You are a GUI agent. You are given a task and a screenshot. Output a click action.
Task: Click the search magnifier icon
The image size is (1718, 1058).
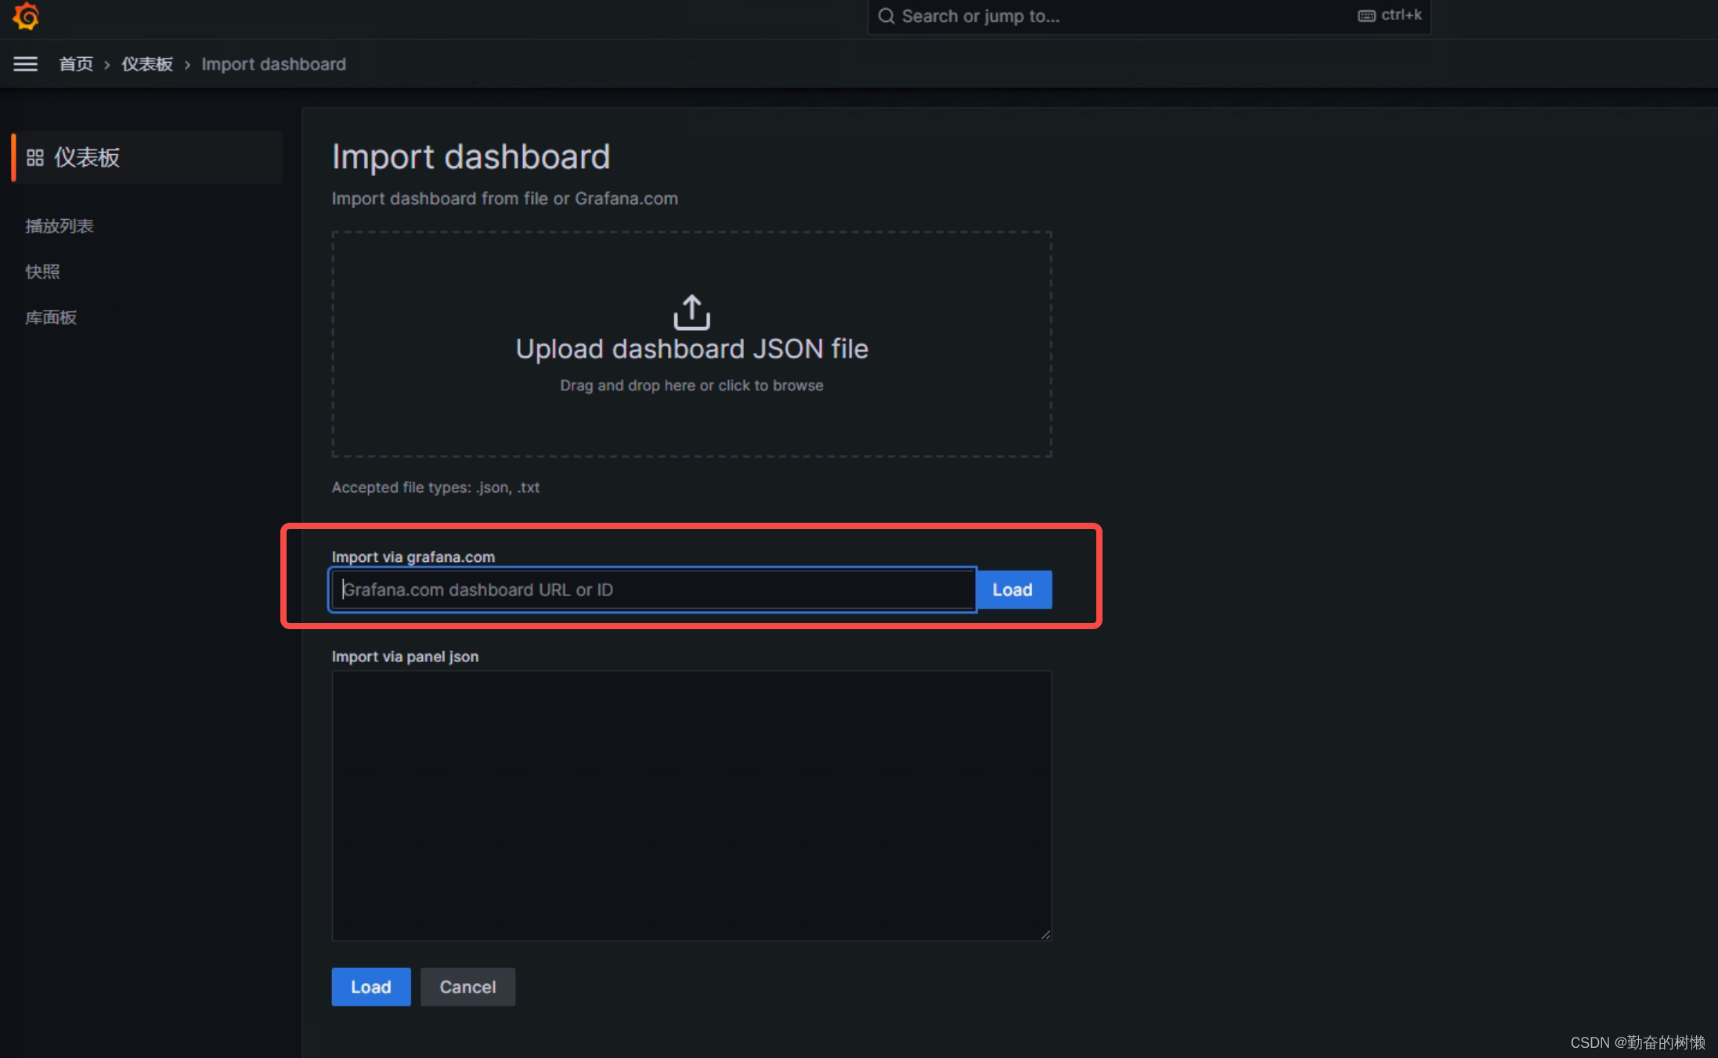coord(886,16)
